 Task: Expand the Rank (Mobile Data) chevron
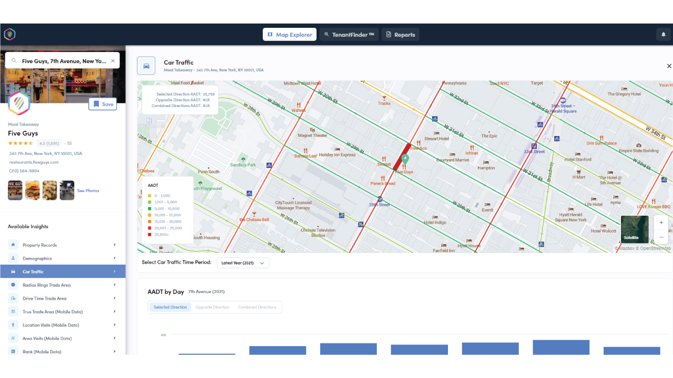[115, 352]
